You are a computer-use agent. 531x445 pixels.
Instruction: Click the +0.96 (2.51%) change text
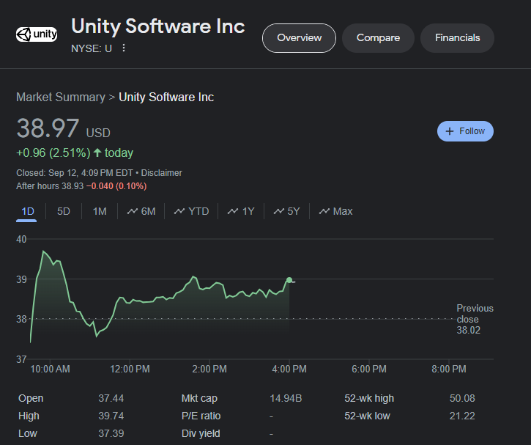[x=53, y=152]
